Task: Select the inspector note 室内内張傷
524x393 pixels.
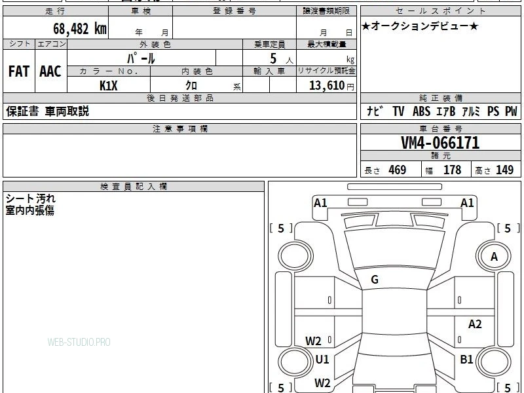Action: [x=29, y=210]
